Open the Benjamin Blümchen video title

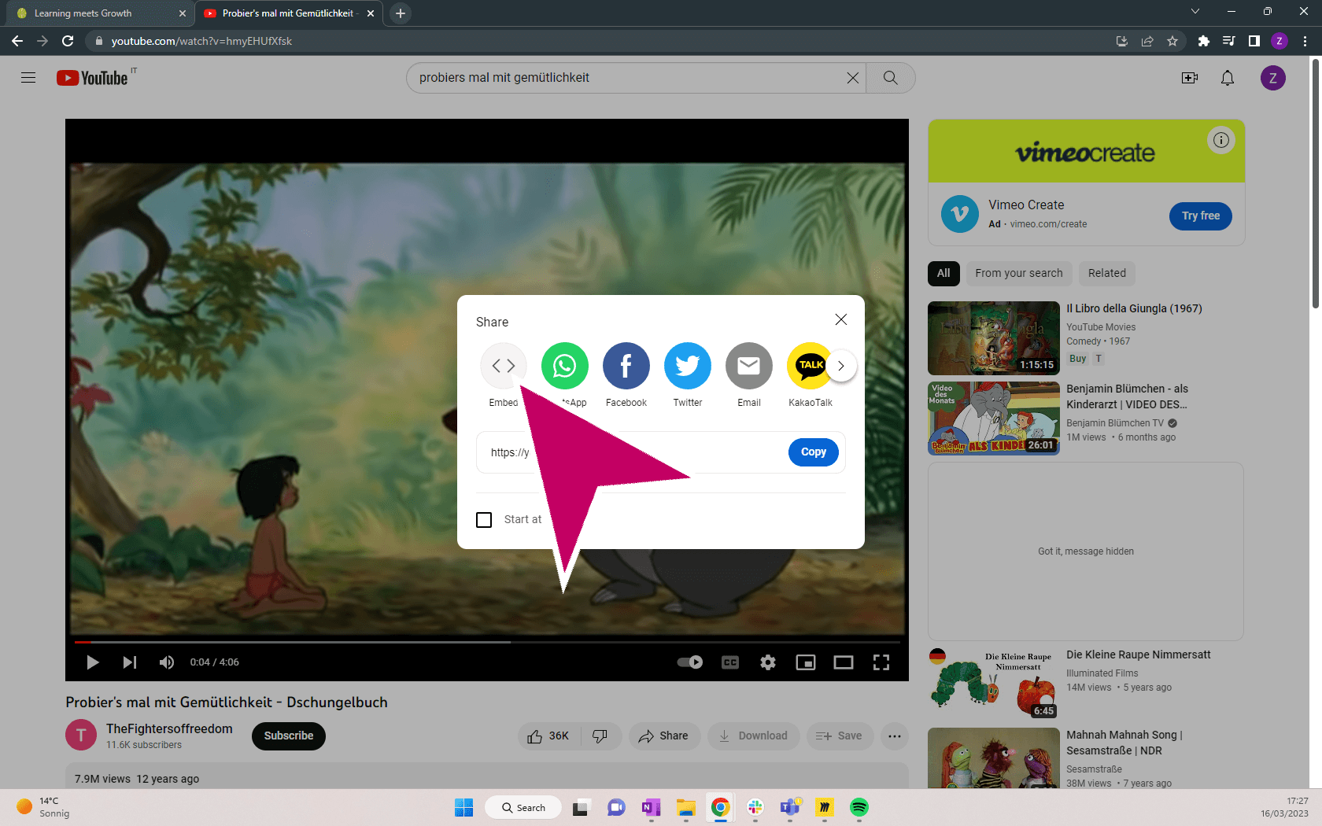1128,396
